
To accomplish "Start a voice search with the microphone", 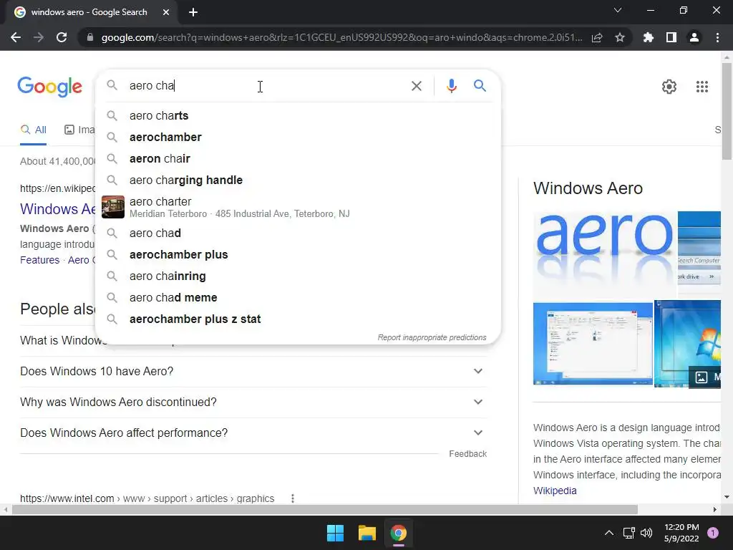I will [451, 86].
